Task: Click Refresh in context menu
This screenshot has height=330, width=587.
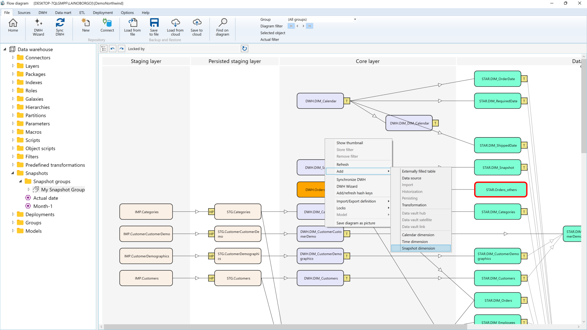Action: pos(358,164)
